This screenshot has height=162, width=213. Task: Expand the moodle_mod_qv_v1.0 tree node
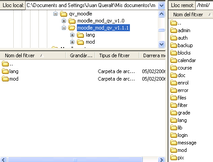(x=64, y=21)
